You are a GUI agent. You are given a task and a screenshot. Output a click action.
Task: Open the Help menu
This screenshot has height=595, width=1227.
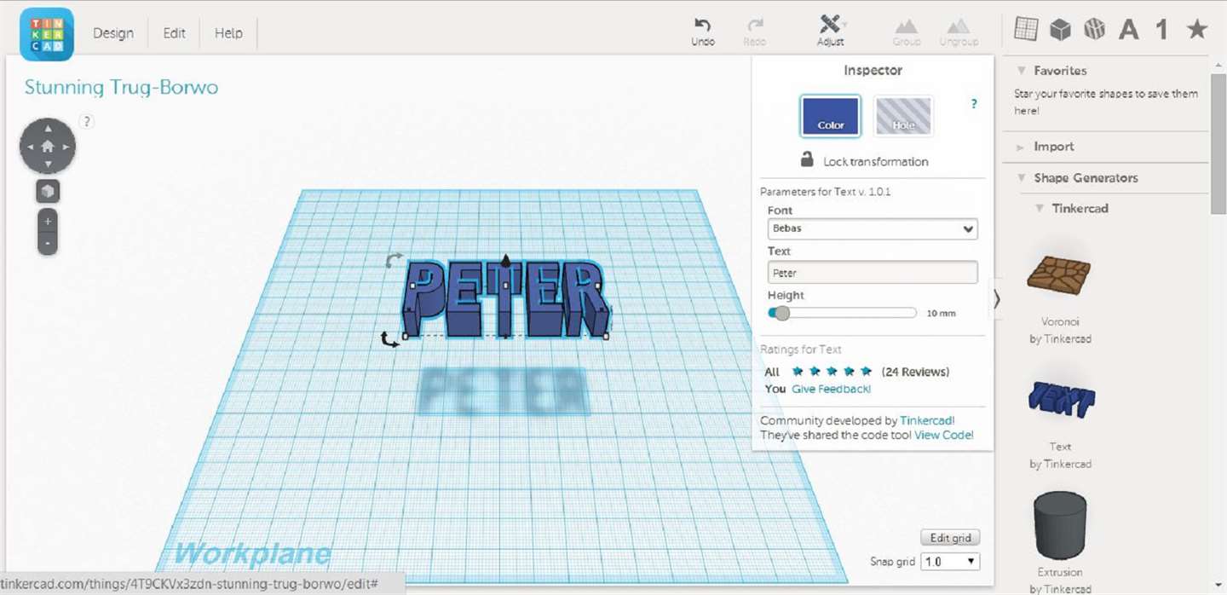228,33
